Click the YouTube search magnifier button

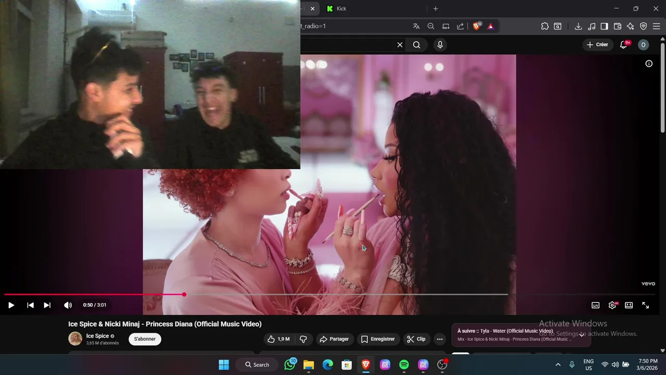[417, 45]
